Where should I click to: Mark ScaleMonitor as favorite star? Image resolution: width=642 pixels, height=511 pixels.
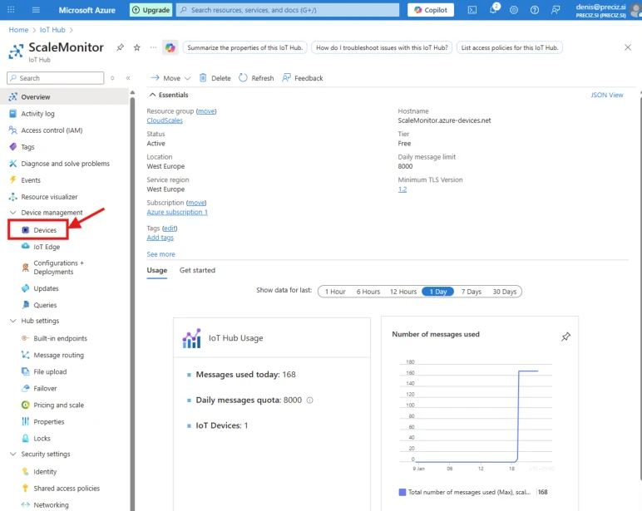tap(136, 47)
